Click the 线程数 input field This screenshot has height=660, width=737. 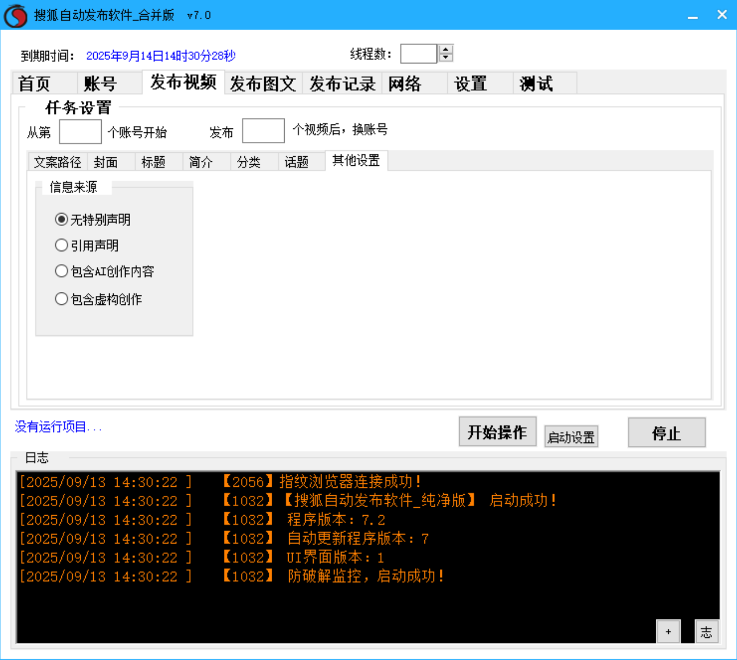point(418,53)
